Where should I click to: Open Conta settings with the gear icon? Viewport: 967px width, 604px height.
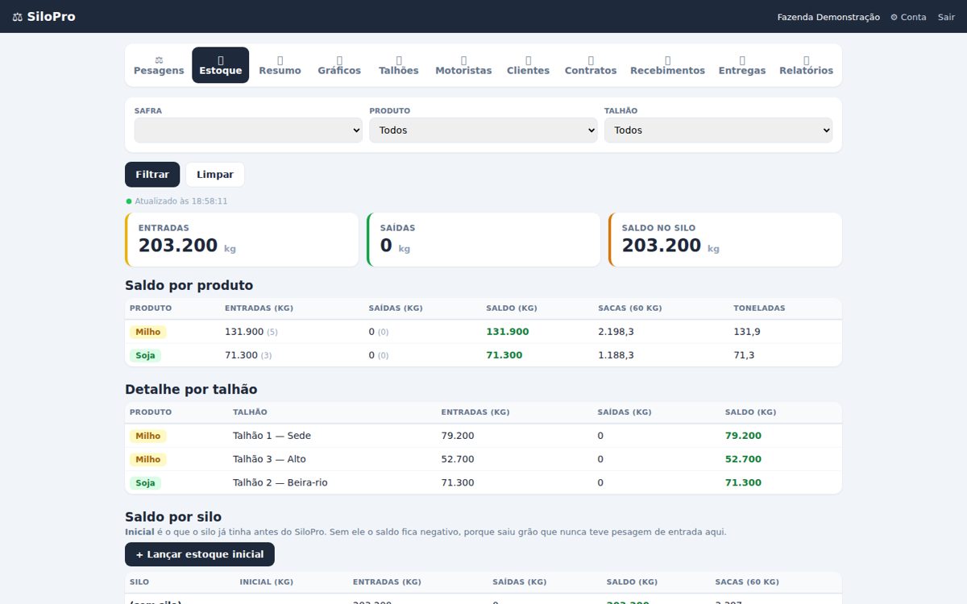[x=908, y=17]
